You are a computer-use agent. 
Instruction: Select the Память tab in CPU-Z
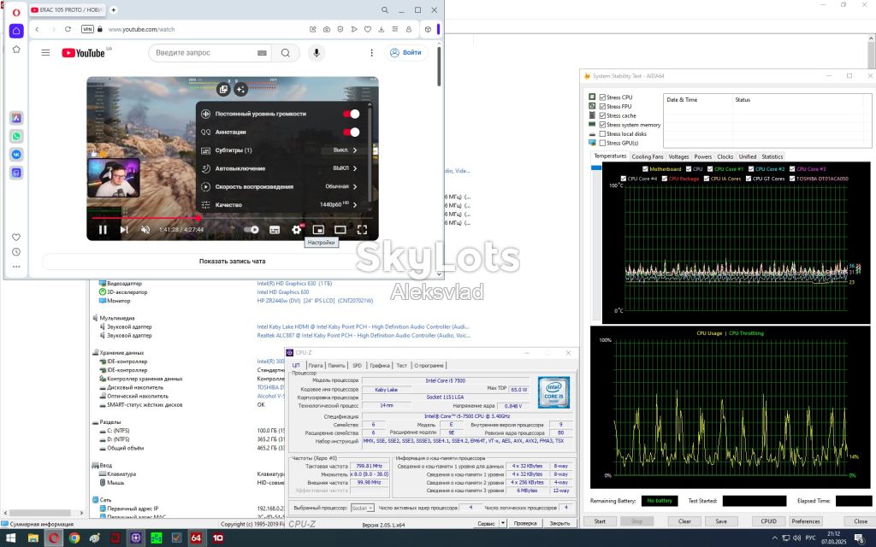[x=336, y=366]
